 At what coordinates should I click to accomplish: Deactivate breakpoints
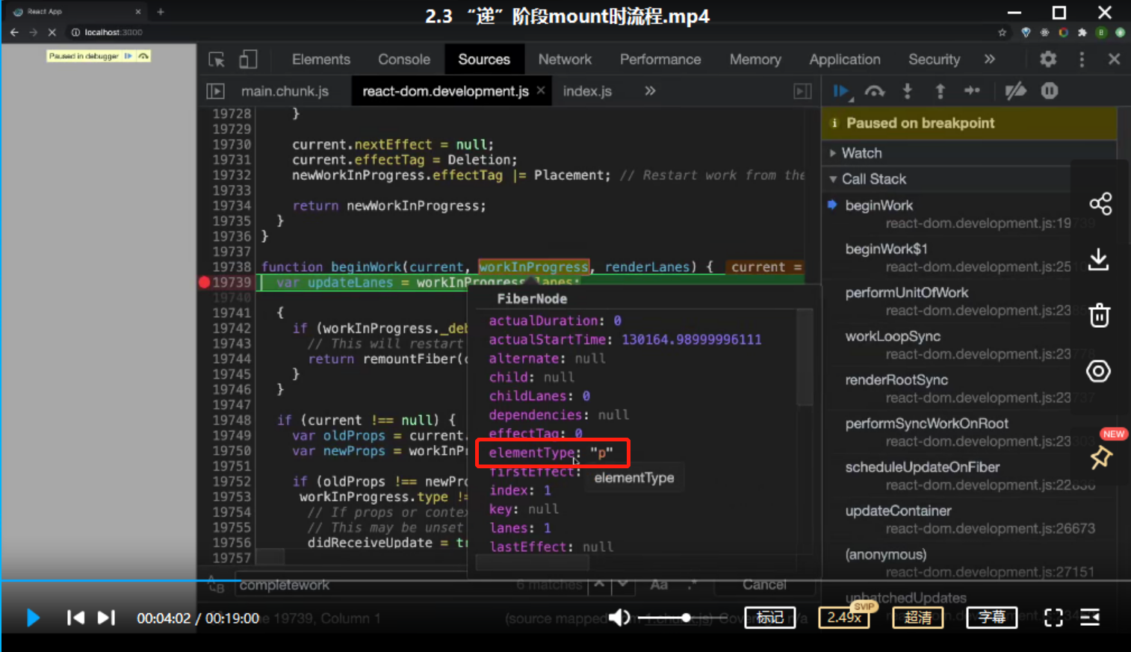1015,91
